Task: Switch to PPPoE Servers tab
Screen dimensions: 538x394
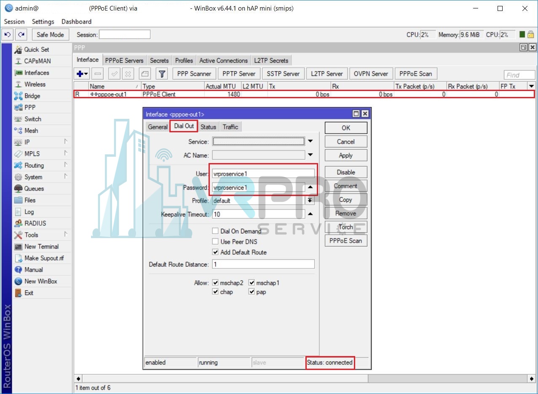Action: [x=124, y=61]
